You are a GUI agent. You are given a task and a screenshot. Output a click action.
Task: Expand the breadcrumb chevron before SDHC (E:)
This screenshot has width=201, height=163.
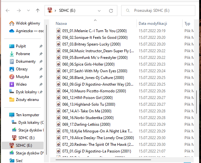(55, 11)
